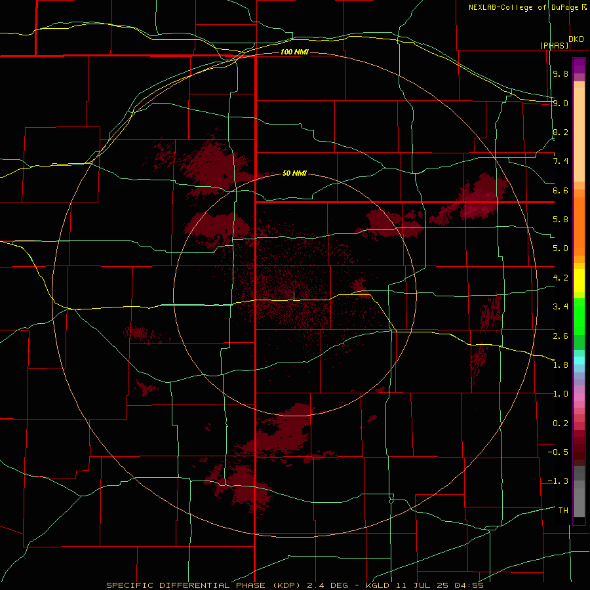Pick the orange band on the color scale
The height and width of the screenshot is (590, 590).
tap(579, 226)
